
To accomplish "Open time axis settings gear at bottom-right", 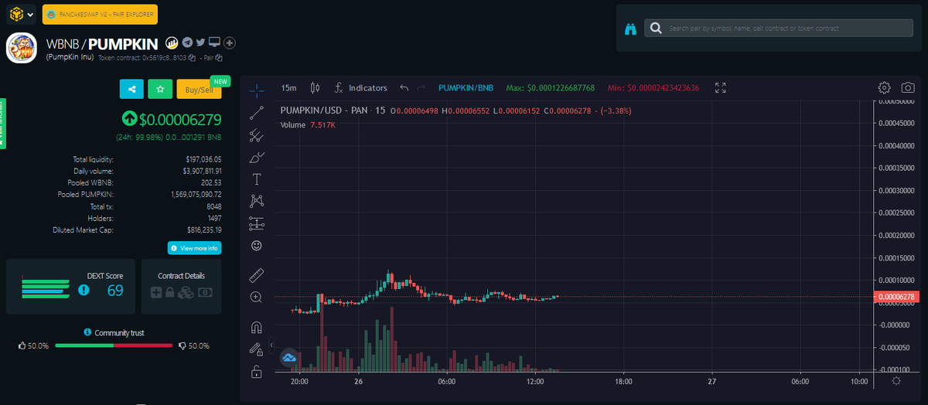I will click(896, 381).
